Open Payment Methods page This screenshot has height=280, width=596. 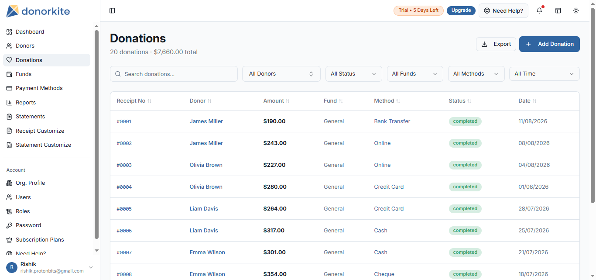pyautogui.click(x=47, y=88)
